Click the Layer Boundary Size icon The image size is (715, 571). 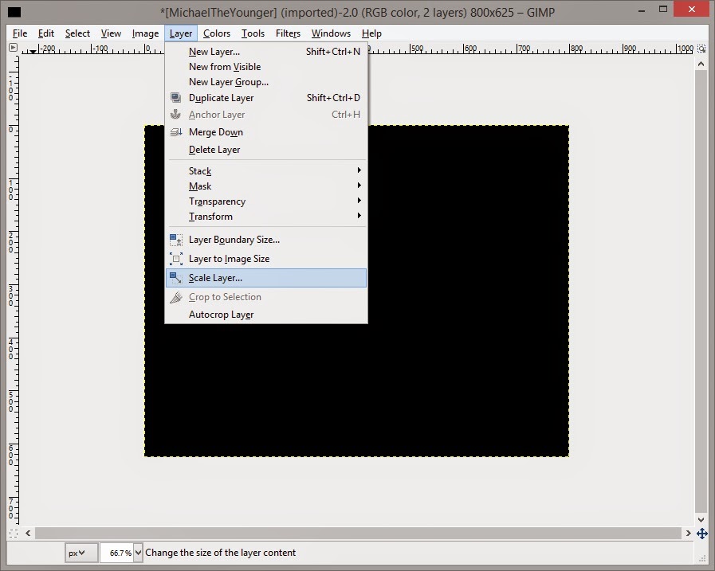(175, 239)
